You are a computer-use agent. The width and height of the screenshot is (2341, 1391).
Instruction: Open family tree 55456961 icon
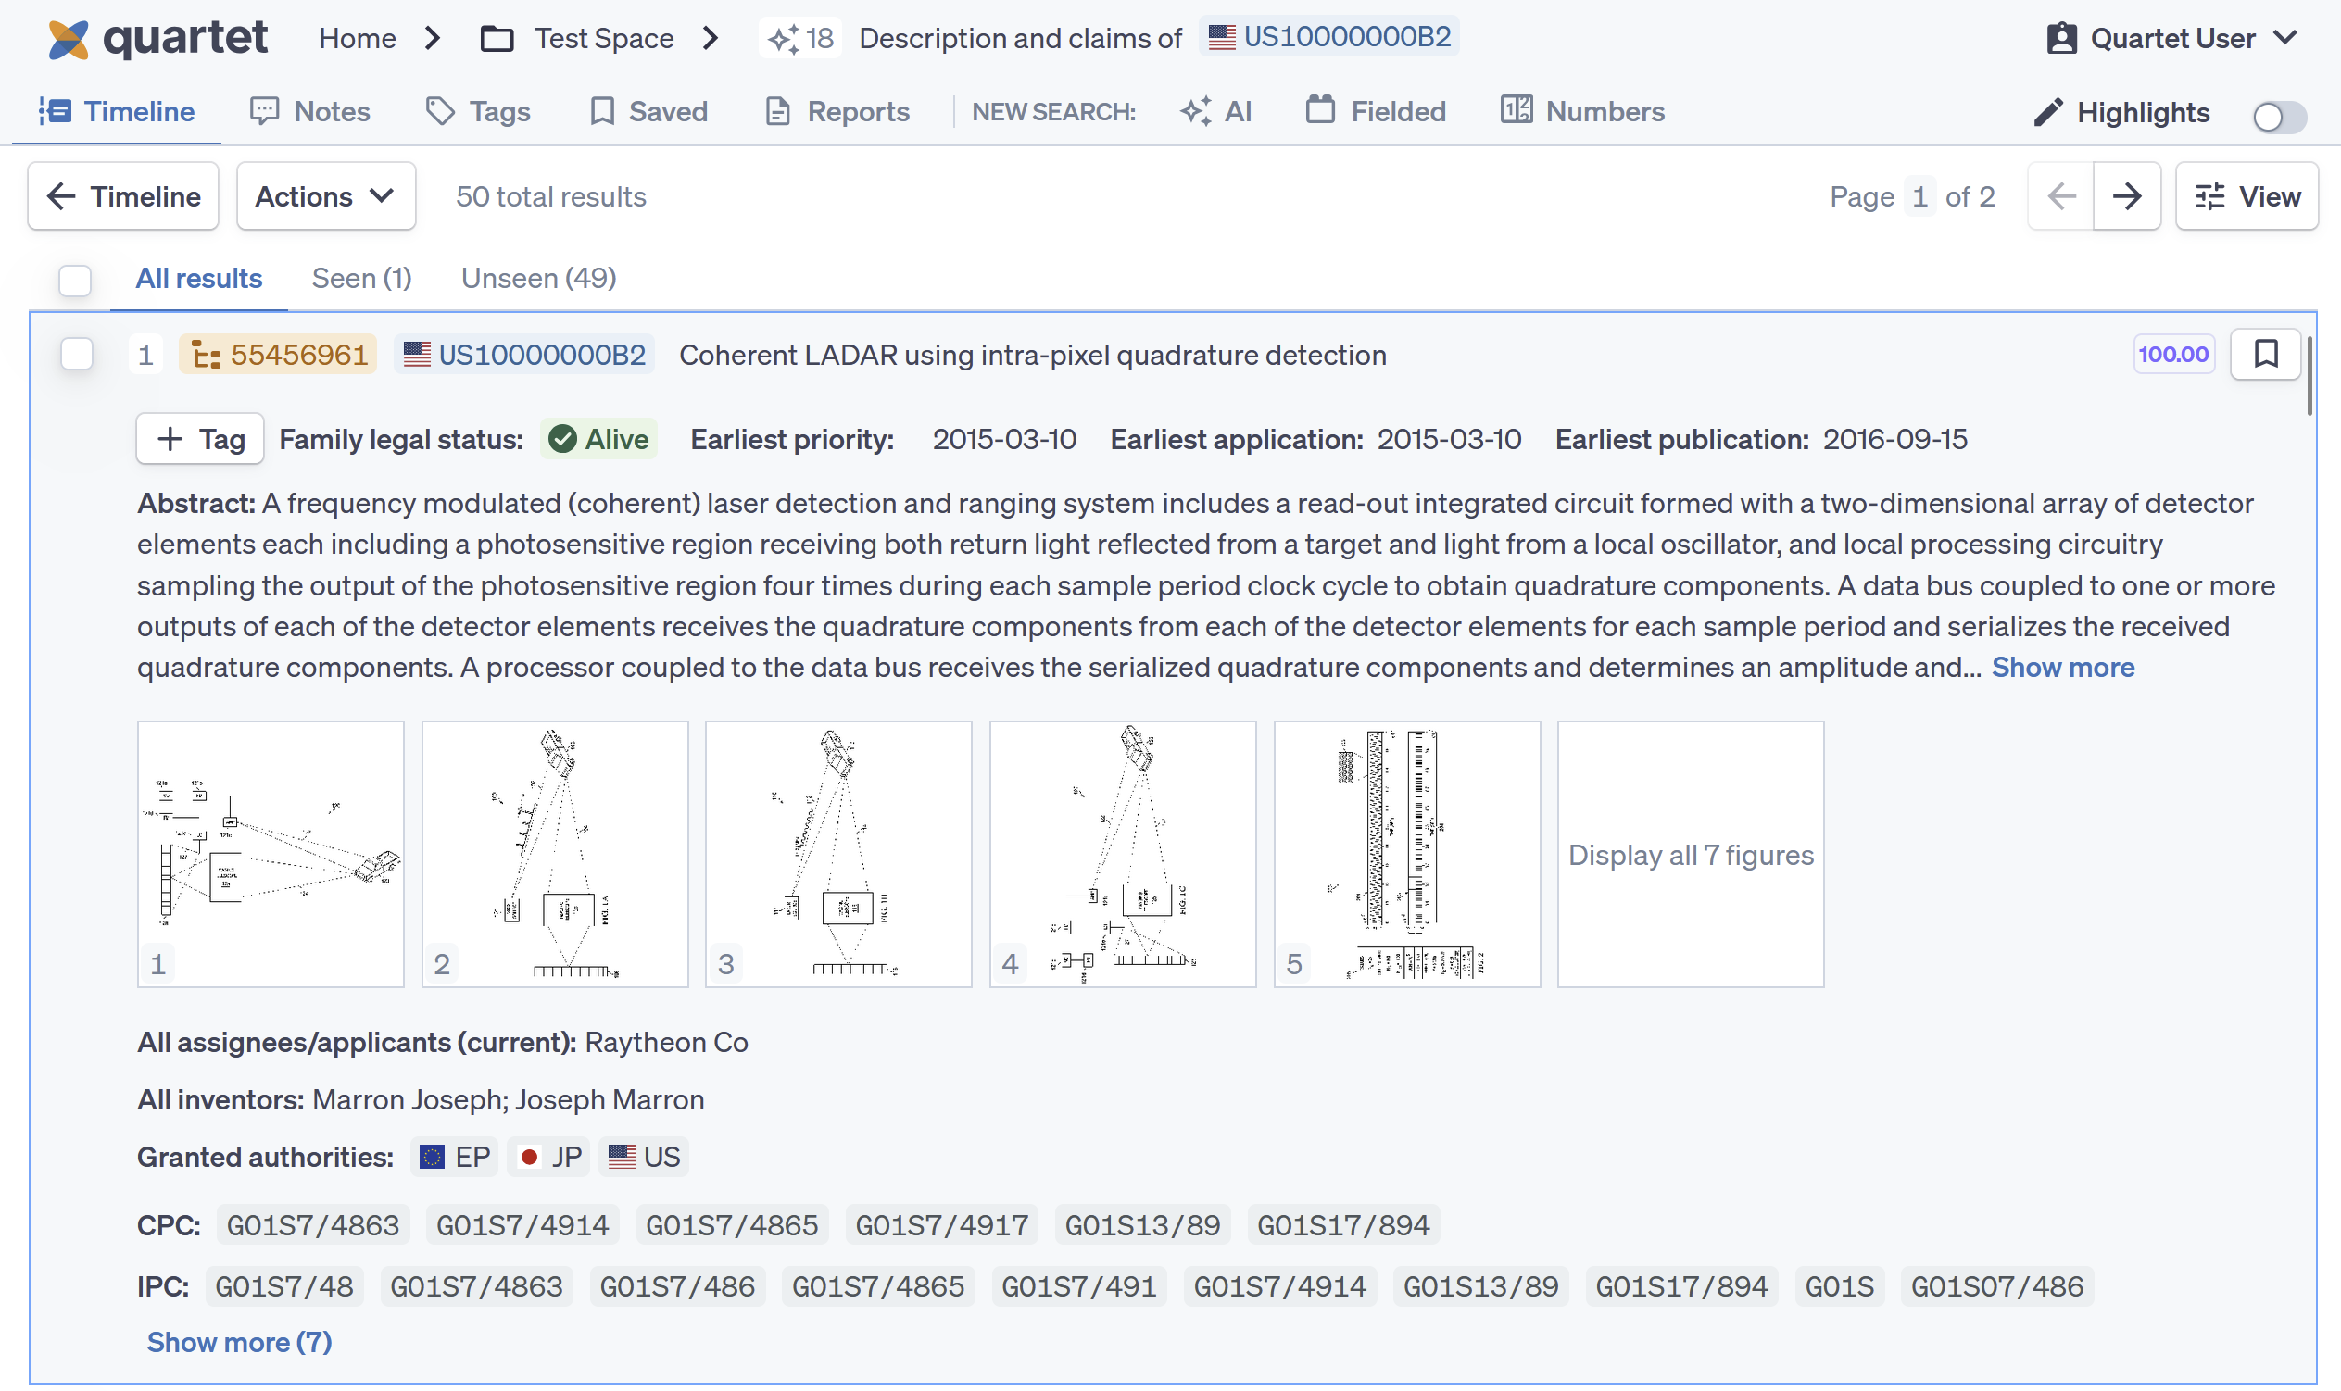click(x=207, y=356)
